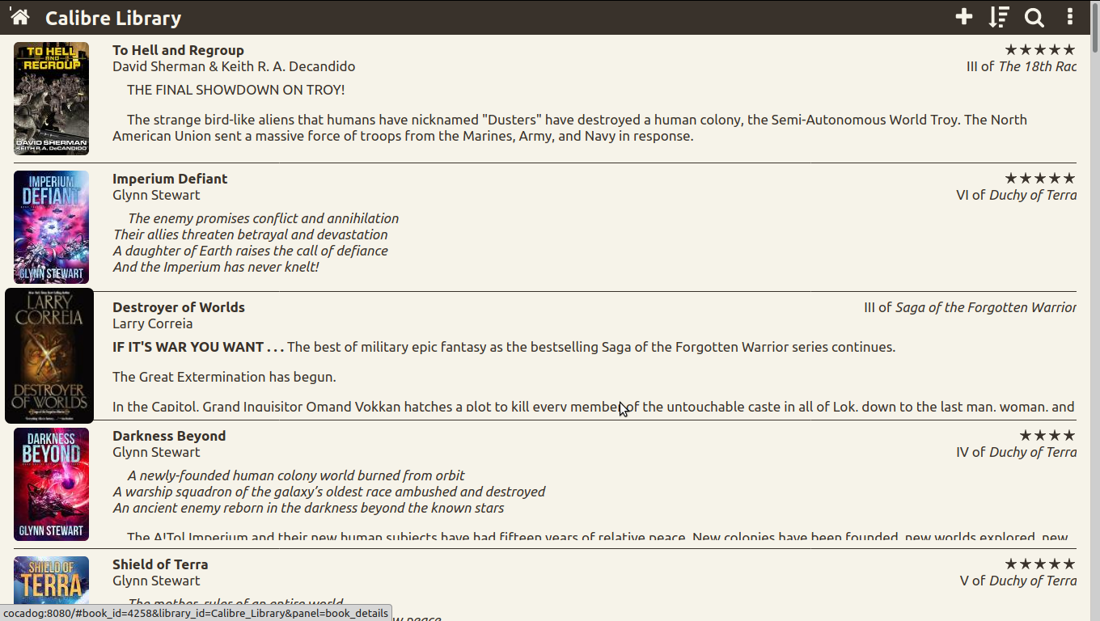
Task: Open Imperium Defiant book title
Action: [x=170, y=179]
